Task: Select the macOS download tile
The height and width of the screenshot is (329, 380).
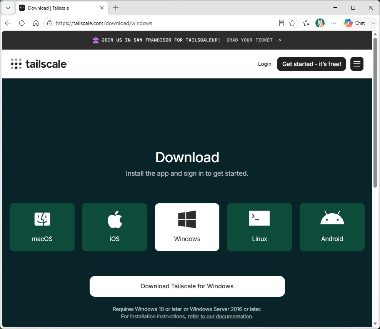Action: [42, 227]
